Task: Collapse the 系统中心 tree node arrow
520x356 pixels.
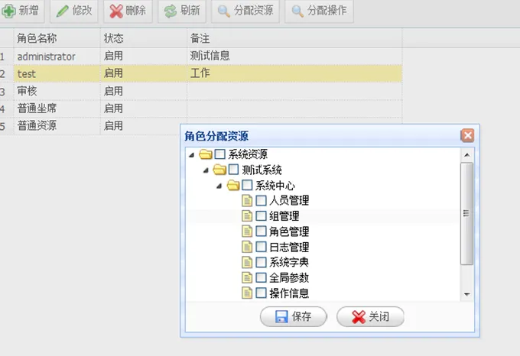Action: pyautogui.click(x=219, y=186)
